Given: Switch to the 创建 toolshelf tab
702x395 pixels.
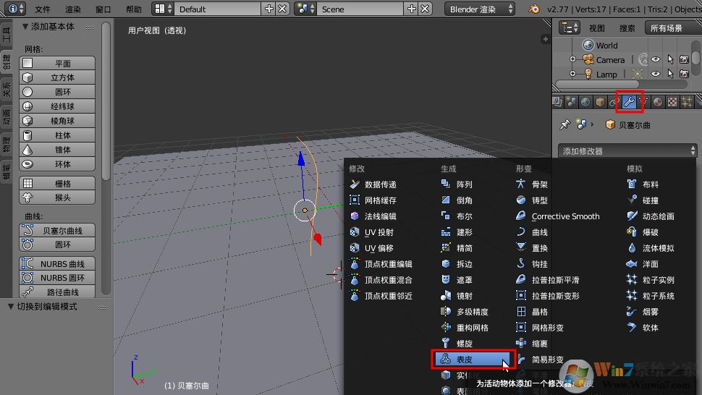Looking at the screenshot, I should (x=7, y=61).
